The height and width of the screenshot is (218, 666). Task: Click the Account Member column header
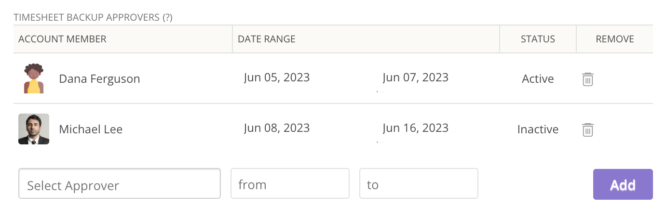click(62, 39)
